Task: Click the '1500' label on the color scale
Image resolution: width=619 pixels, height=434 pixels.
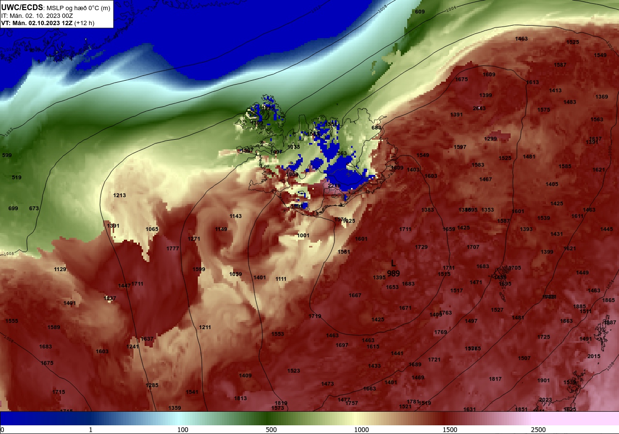Action: pos(450,430)
